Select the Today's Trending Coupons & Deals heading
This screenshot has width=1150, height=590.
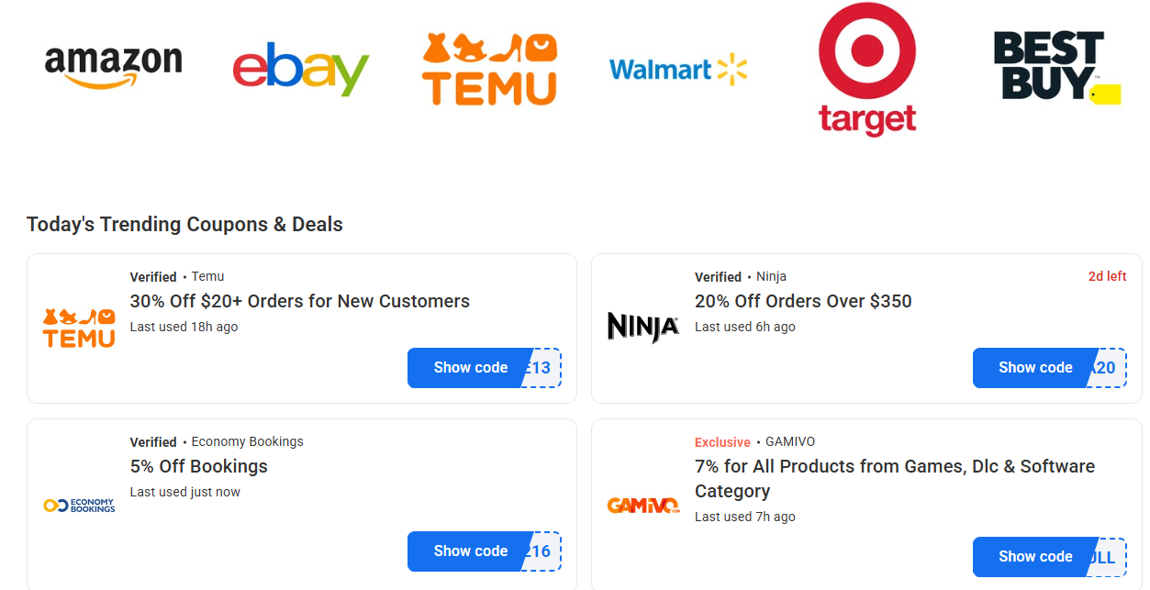click(184, 224)
